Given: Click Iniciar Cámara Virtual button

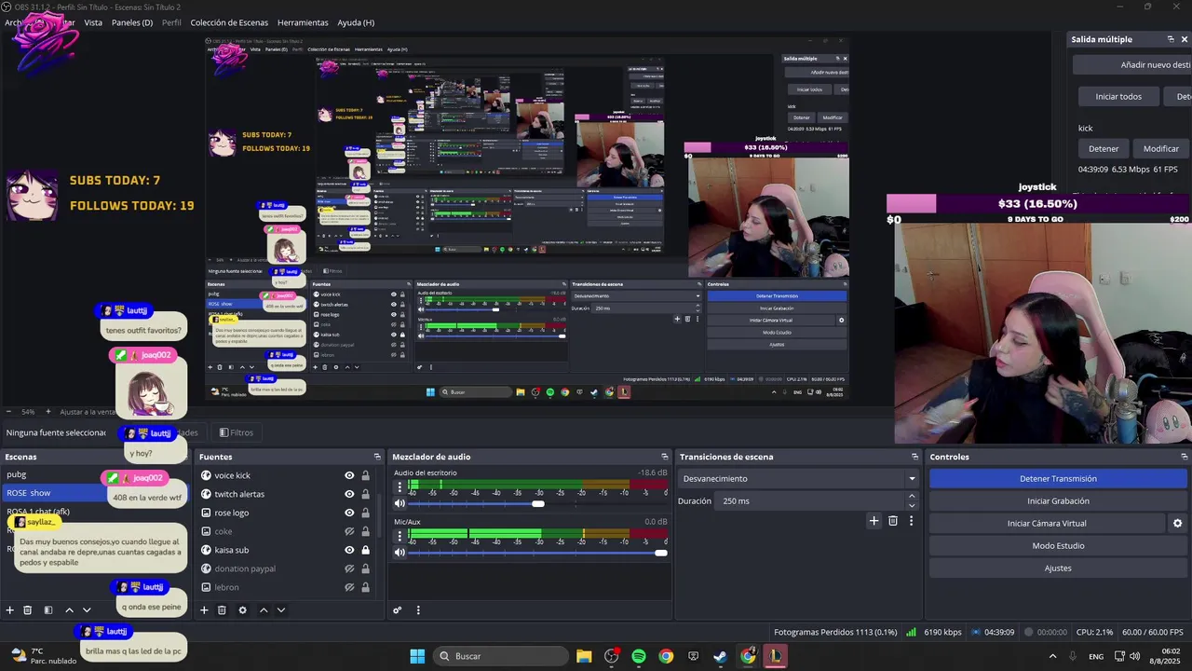Looking at the screenshot, I should pyautogui.click(x=1047, y=523).
